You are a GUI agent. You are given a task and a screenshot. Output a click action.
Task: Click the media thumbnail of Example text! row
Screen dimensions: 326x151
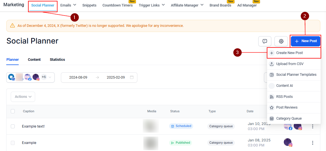(x=151, y=126)
